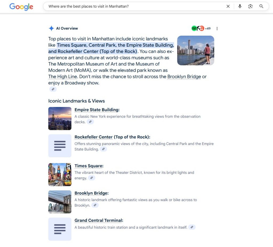Click the highlighted text 'Times Square, Central Park, the Empire State Building,'
The height and width of the screenshot is (247, 273).
(115, 45)
